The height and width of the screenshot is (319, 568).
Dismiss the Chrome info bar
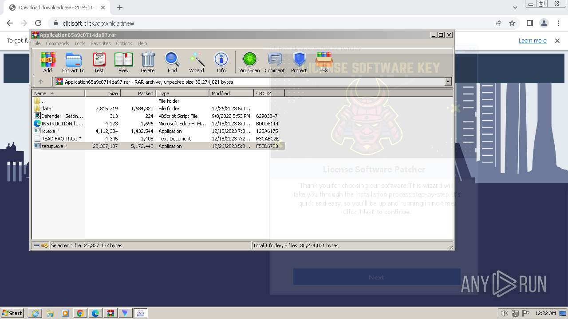click(x=557, y=41)
